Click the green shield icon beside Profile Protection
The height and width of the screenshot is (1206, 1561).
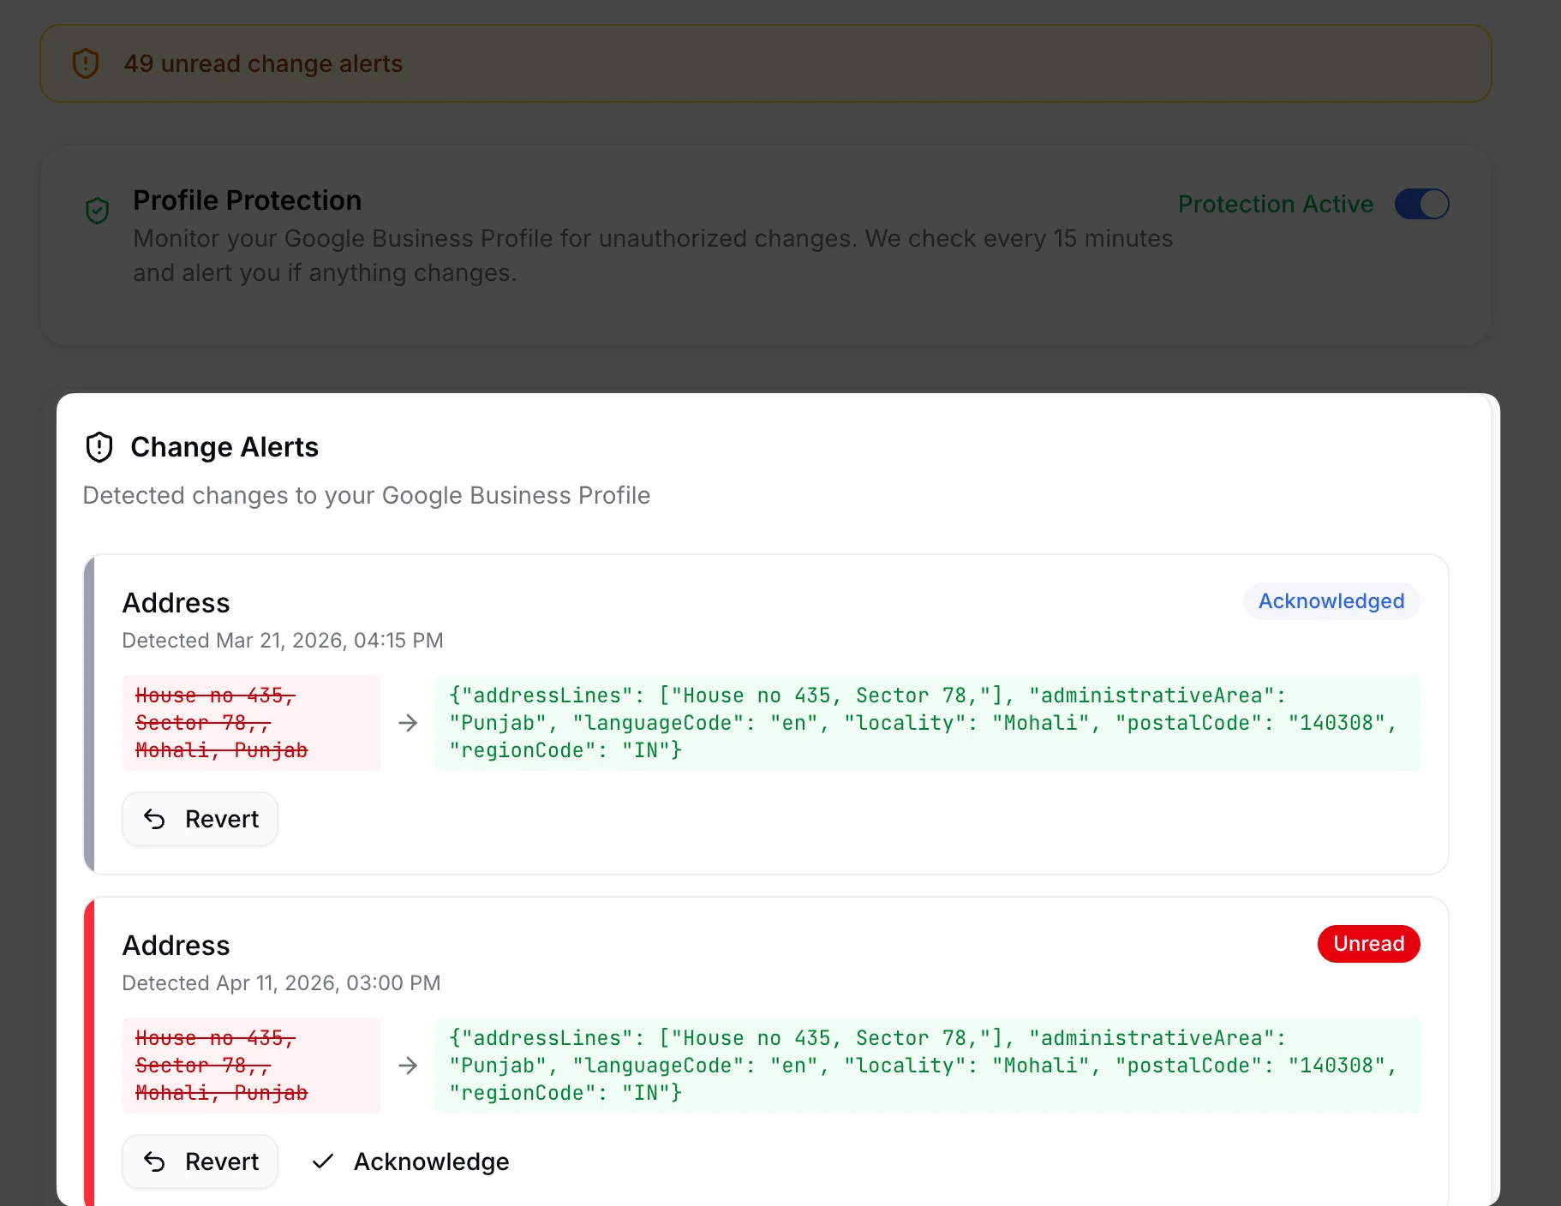pos(98,210)
